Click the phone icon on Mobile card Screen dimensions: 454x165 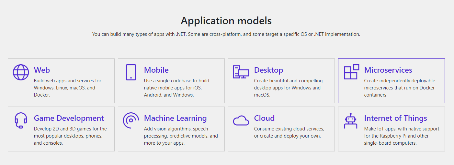(131, 72)
